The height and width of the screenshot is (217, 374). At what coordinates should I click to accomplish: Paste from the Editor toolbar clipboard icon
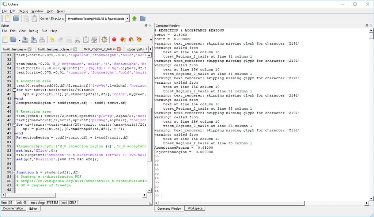86,39
